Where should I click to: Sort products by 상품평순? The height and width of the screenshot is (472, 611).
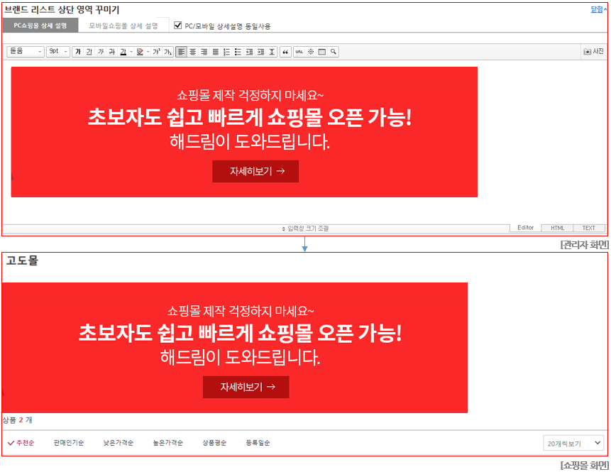214,443
